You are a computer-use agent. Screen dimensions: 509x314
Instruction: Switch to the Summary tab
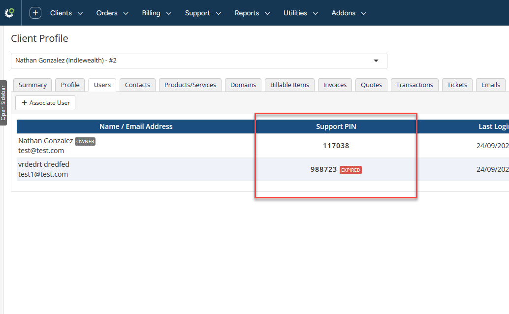(32, 85)
